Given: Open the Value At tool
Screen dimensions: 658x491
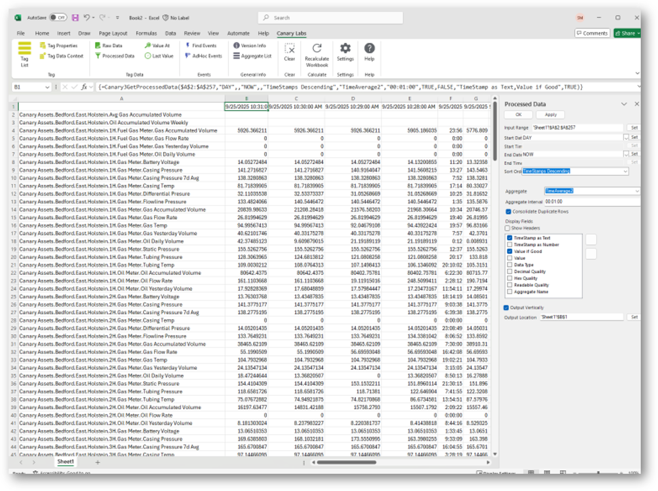Looking at the screenshot, I should tap(157, 45).
